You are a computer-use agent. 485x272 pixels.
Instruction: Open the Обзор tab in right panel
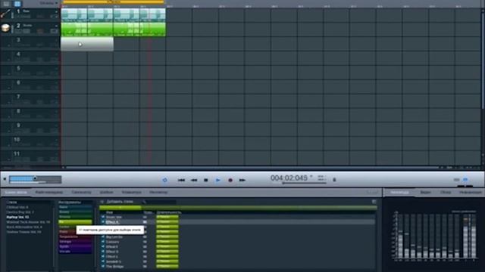[x=446, y=192]
